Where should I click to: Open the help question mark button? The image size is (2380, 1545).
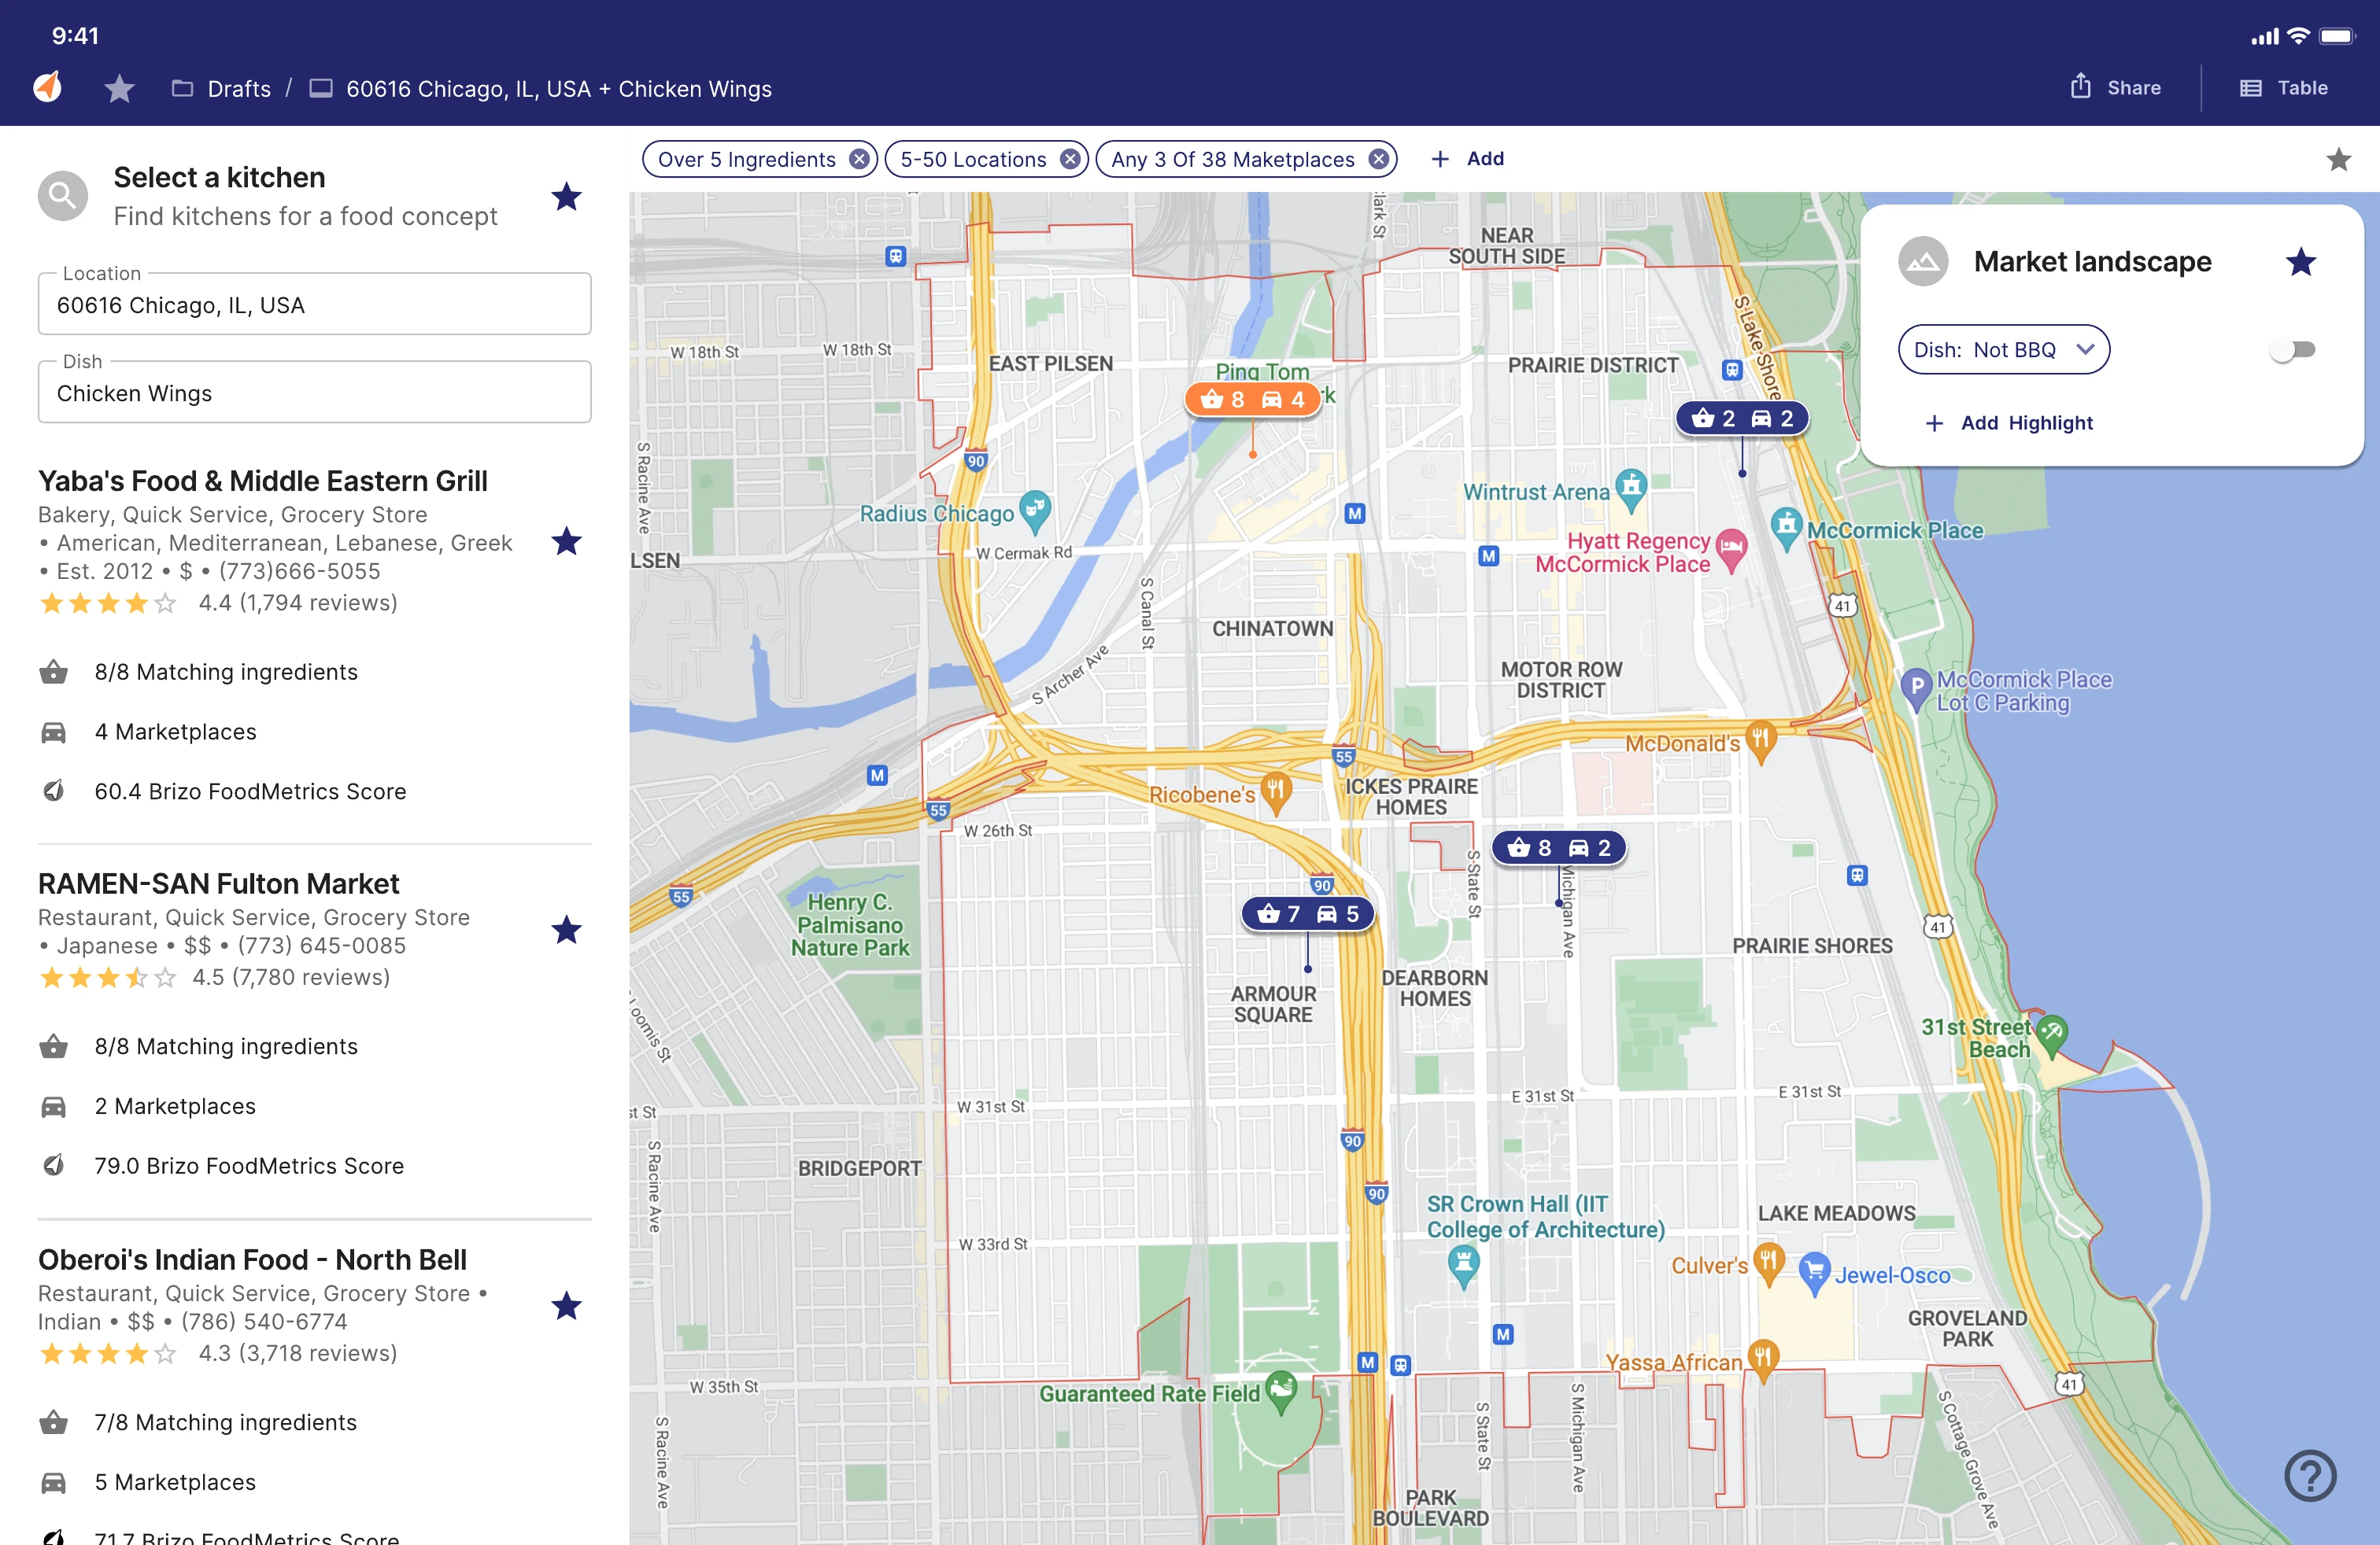point(2310,1475)
